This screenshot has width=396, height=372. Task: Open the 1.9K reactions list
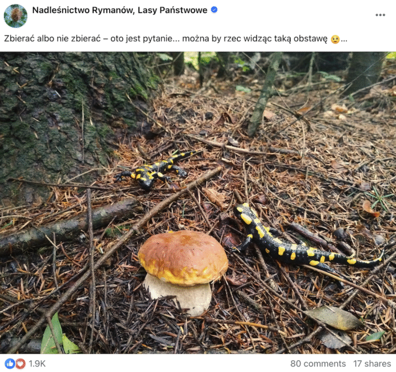(38, 363)
